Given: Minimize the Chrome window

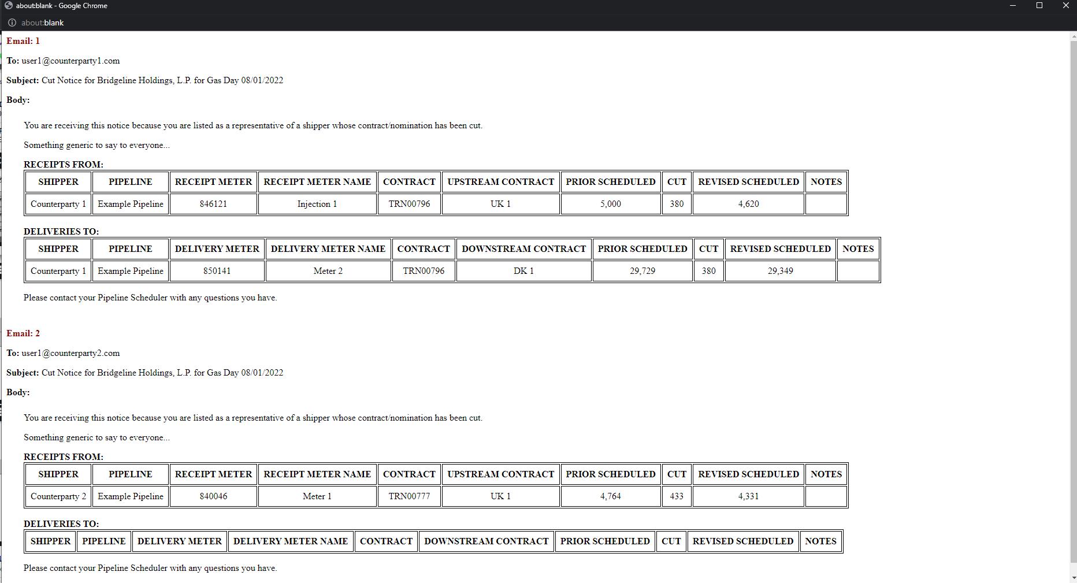Looking at the screenshot, I should (x=1012, y=6).
